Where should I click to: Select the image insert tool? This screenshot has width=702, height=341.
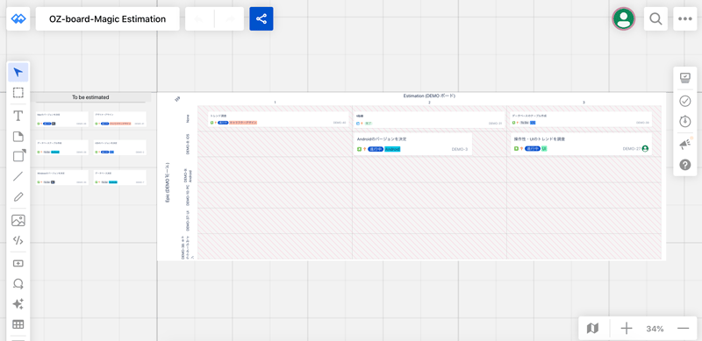(18, 220)
